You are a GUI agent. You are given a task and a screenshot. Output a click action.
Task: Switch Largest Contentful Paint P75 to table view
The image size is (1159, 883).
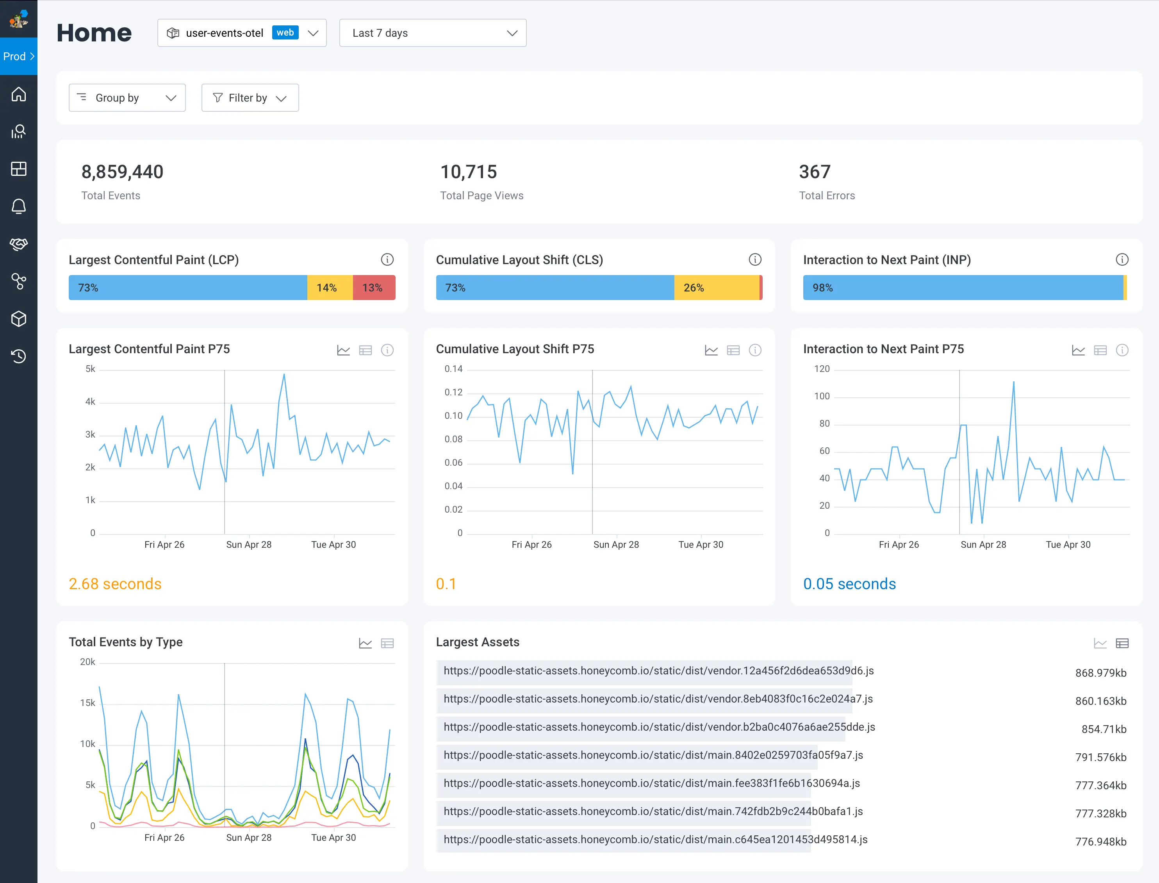(365, 350)
